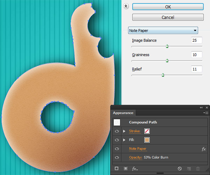Open the Add New Effect fx menu
Image resolution: width=210 pixels, height=175 pixels.
tap(134, 169)
